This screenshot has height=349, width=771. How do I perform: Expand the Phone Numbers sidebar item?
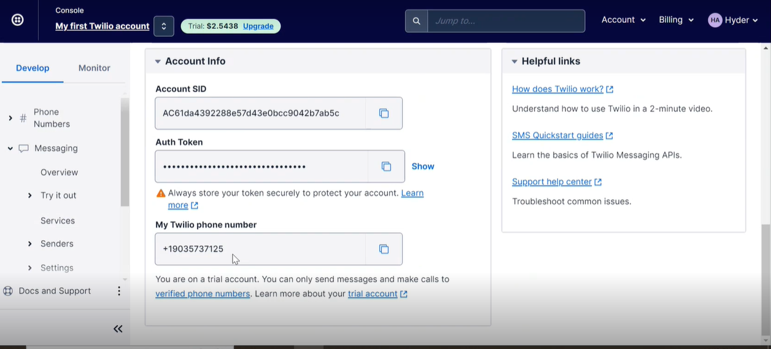pos(10,118)
